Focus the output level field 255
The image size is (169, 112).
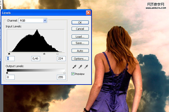coord(61,77)
